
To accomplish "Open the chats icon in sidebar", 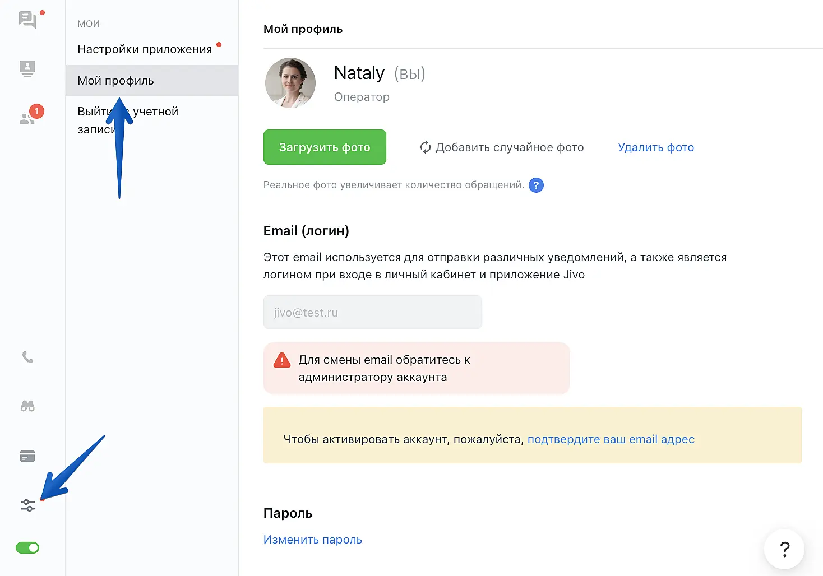I will point(27,20).
